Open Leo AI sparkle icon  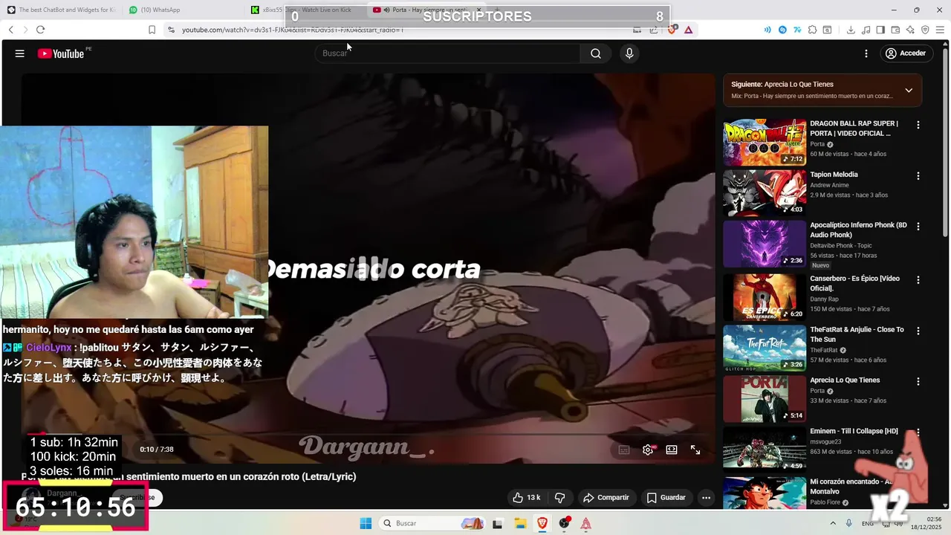coord(910,30)
